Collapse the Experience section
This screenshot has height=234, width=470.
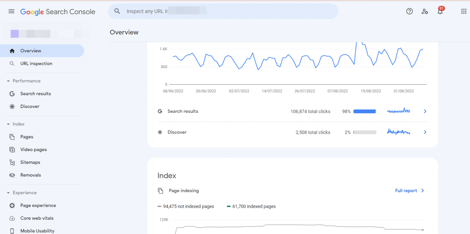click(x=8, y=193)
